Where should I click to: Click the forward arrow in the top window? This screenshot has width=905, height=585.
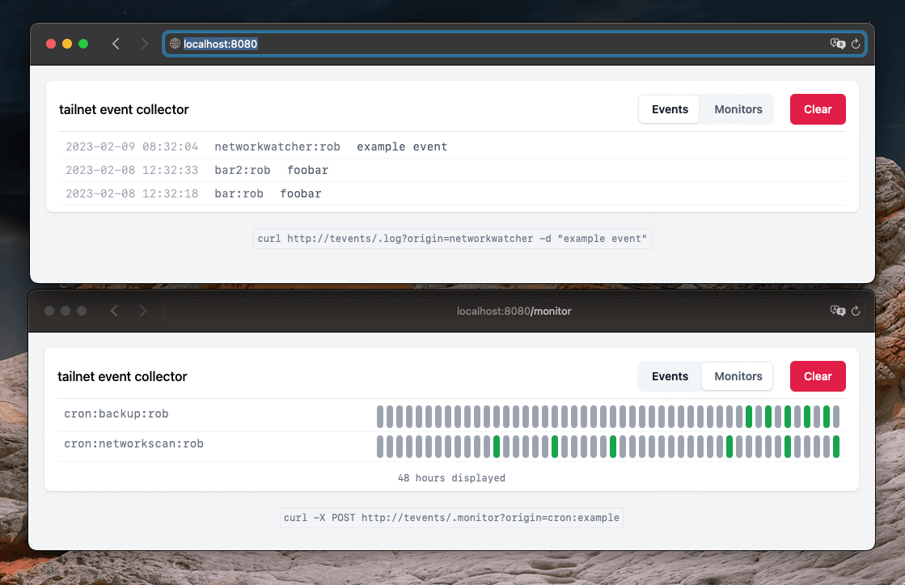coord(144,44)
